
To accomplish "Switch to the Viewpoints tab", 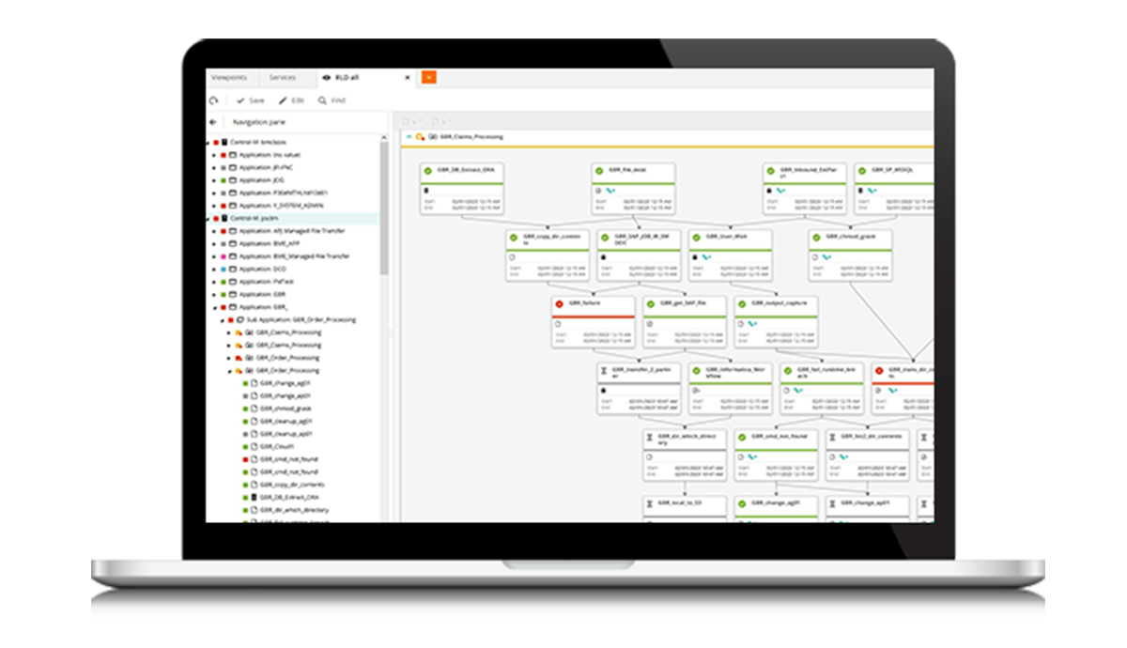I will (229, 78).
